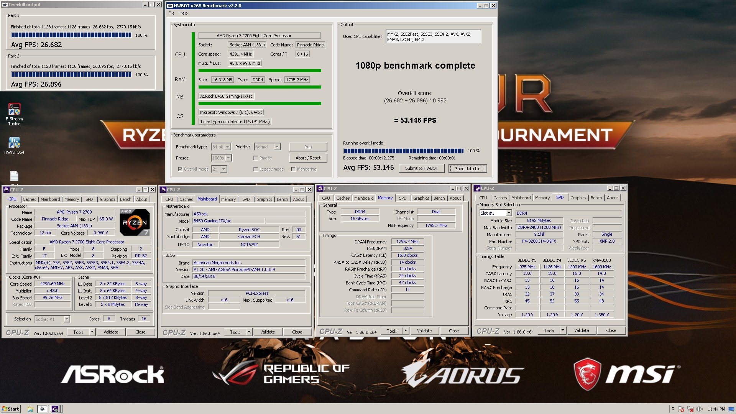This screenshot has height=414, width=736.
Task: Expand Tools arrow in CPU-Z SPD window
Action: 563,330
